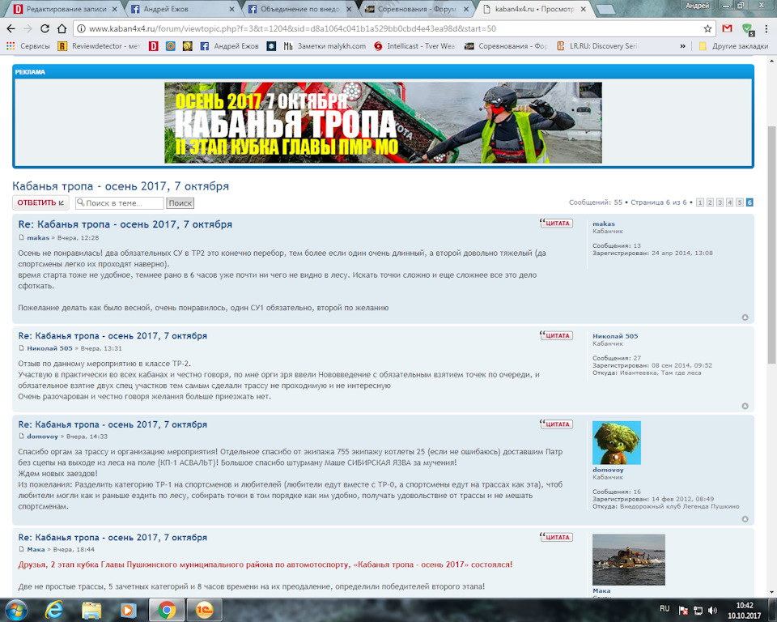Image resolution: width=777 pixels, height=622 pixels.
Task: Open network tray icon
Action: 698,610
